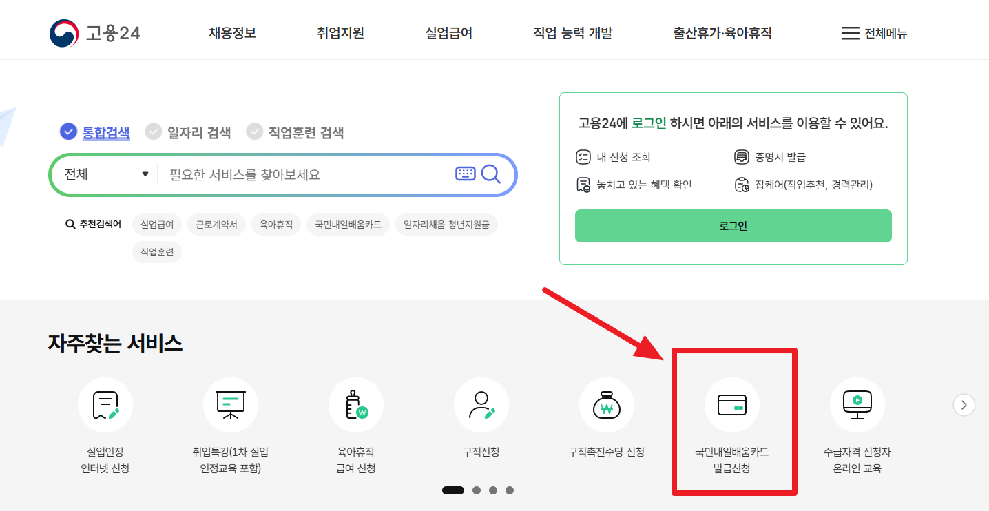Click the 구직신청 label text
This screenshot has height=511, width=989.
click(481, 452)
